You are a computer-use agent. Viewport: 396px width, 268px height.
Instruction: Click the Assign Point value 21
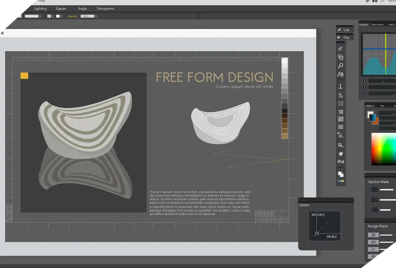coord(373,250)
